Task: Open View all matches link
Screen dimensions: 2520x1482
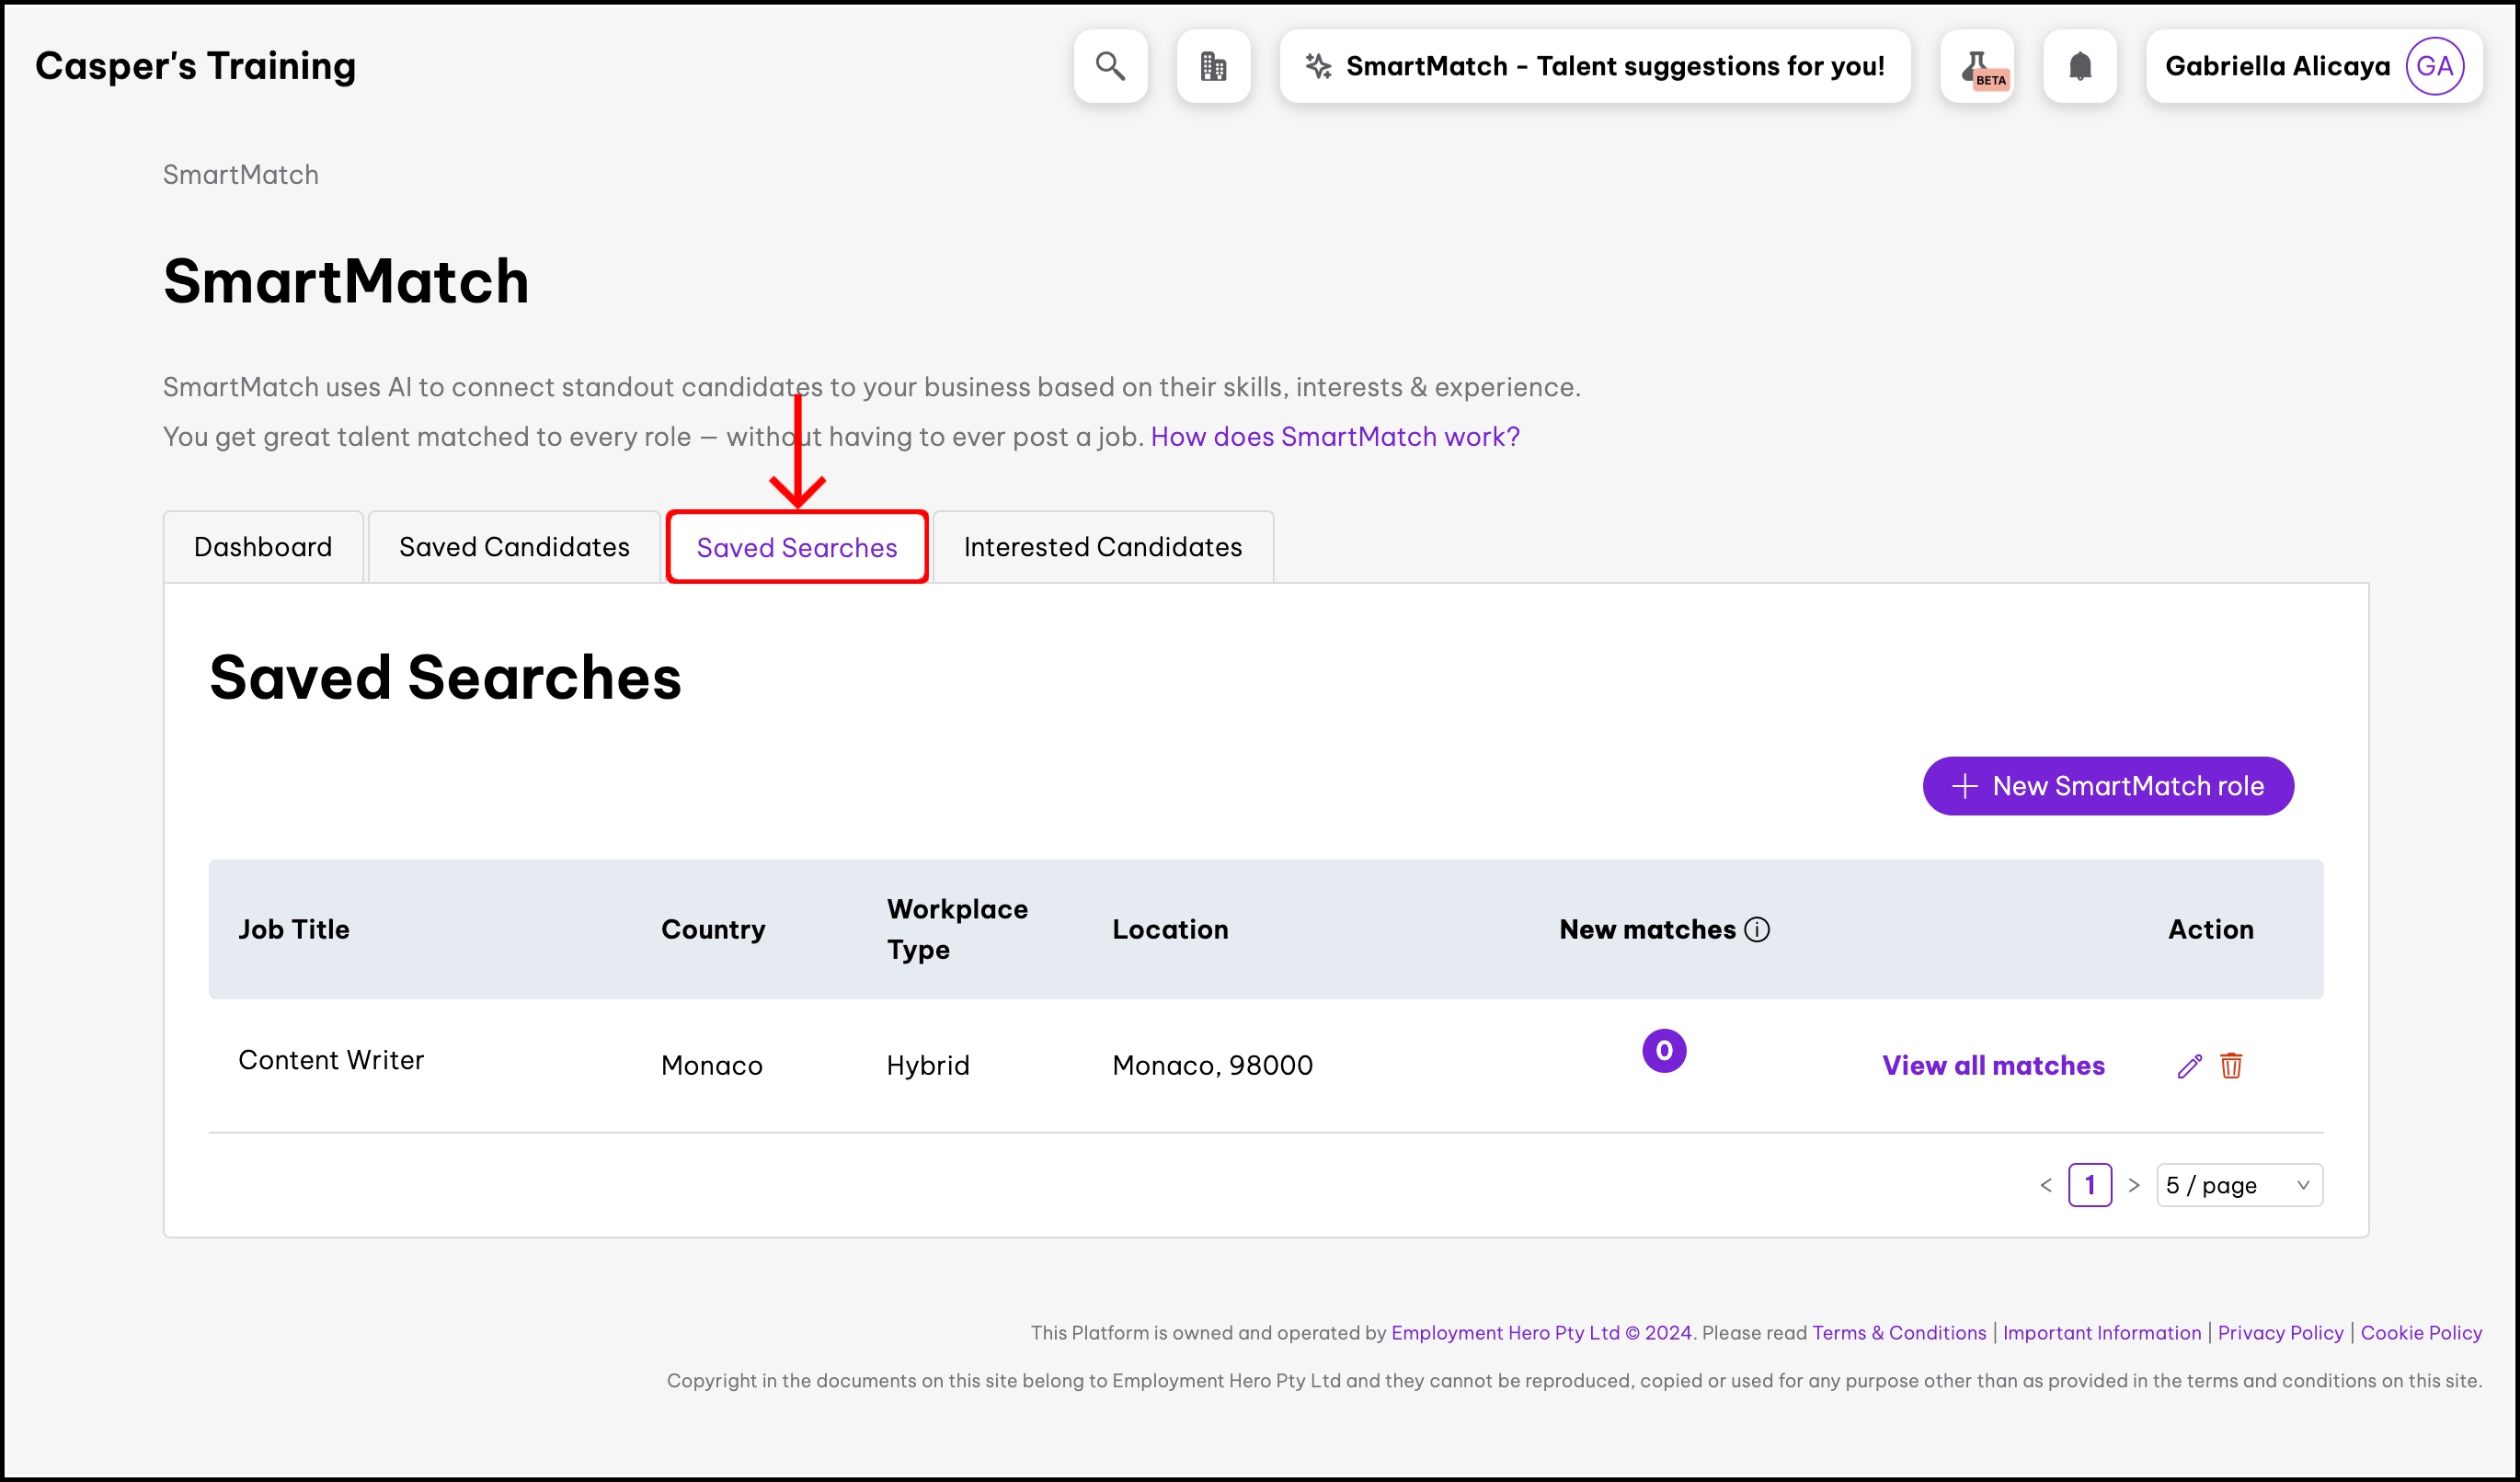Action: coord(1993,1066)
